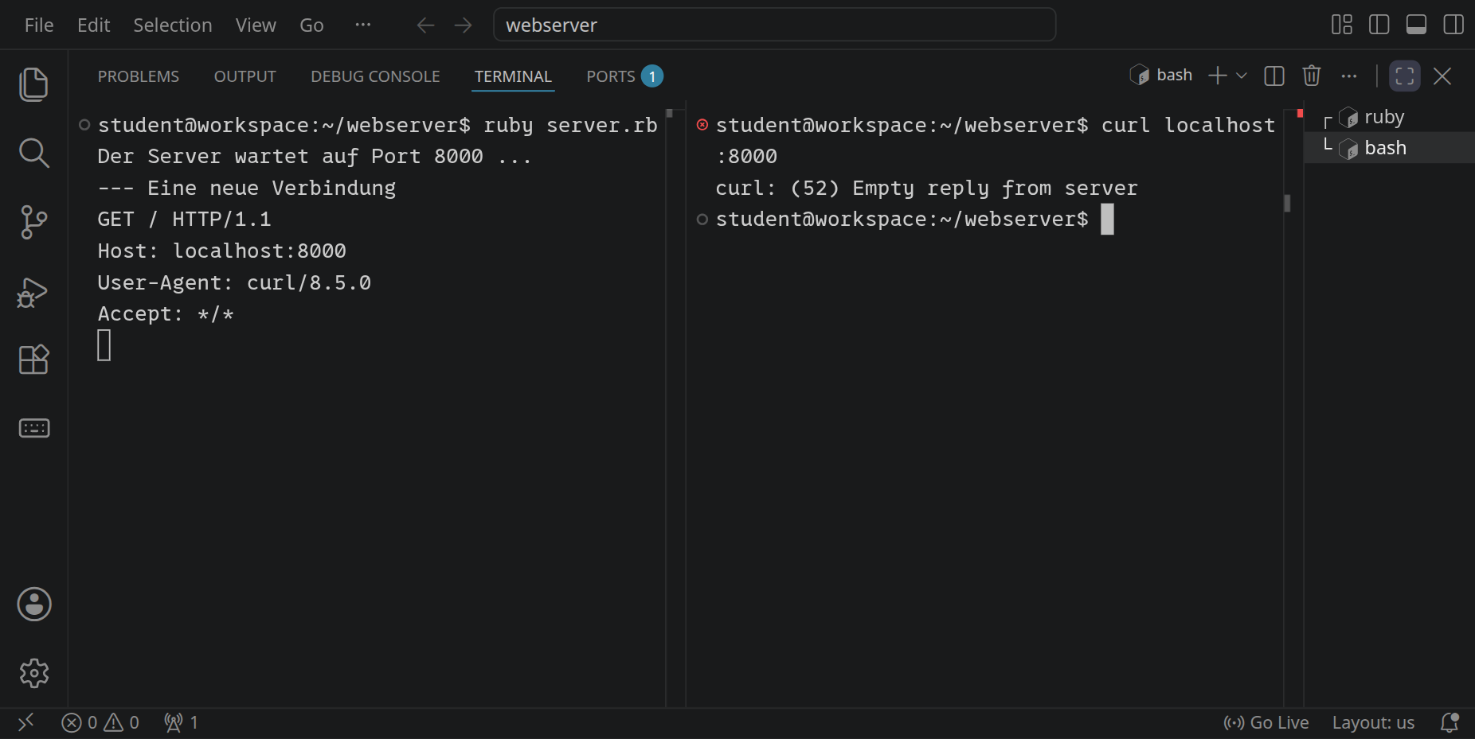Open notifications bell
The height and width of the screenshot is (739, 1475).
(1450, 722)
